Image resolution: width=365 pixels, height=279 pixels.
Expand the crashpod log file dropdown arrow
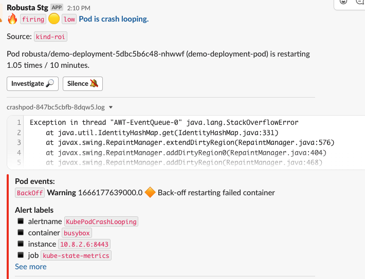pyautogui.click(x=111, y=107)
